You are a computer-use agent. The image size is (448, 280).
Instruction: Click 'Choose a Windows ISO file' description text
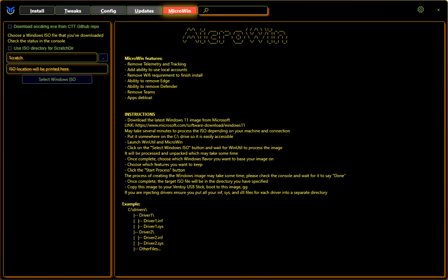click(56, 35)
